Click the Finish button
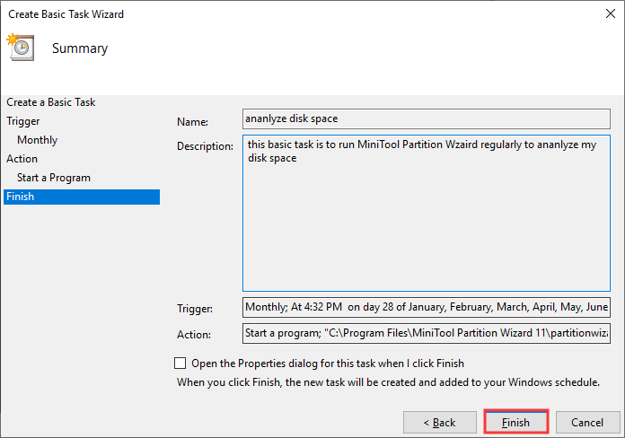Screen dimensions: 625x438 (x=515, y=422)
